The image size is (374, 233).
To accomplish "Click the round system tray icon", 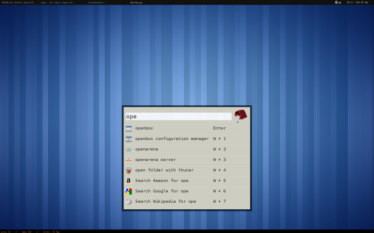I will [336, 2].
